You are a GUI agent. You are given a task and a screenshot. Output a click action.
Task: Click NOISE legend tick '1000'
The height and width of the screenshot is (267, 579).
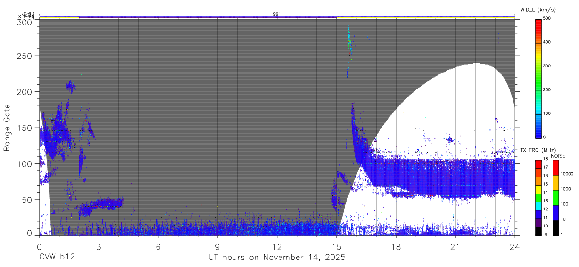(566, 189)
